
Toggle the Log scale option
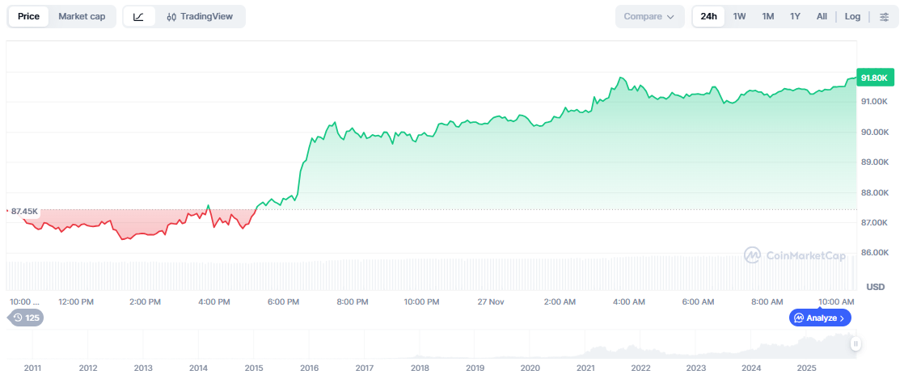click(x=853, y=17)
